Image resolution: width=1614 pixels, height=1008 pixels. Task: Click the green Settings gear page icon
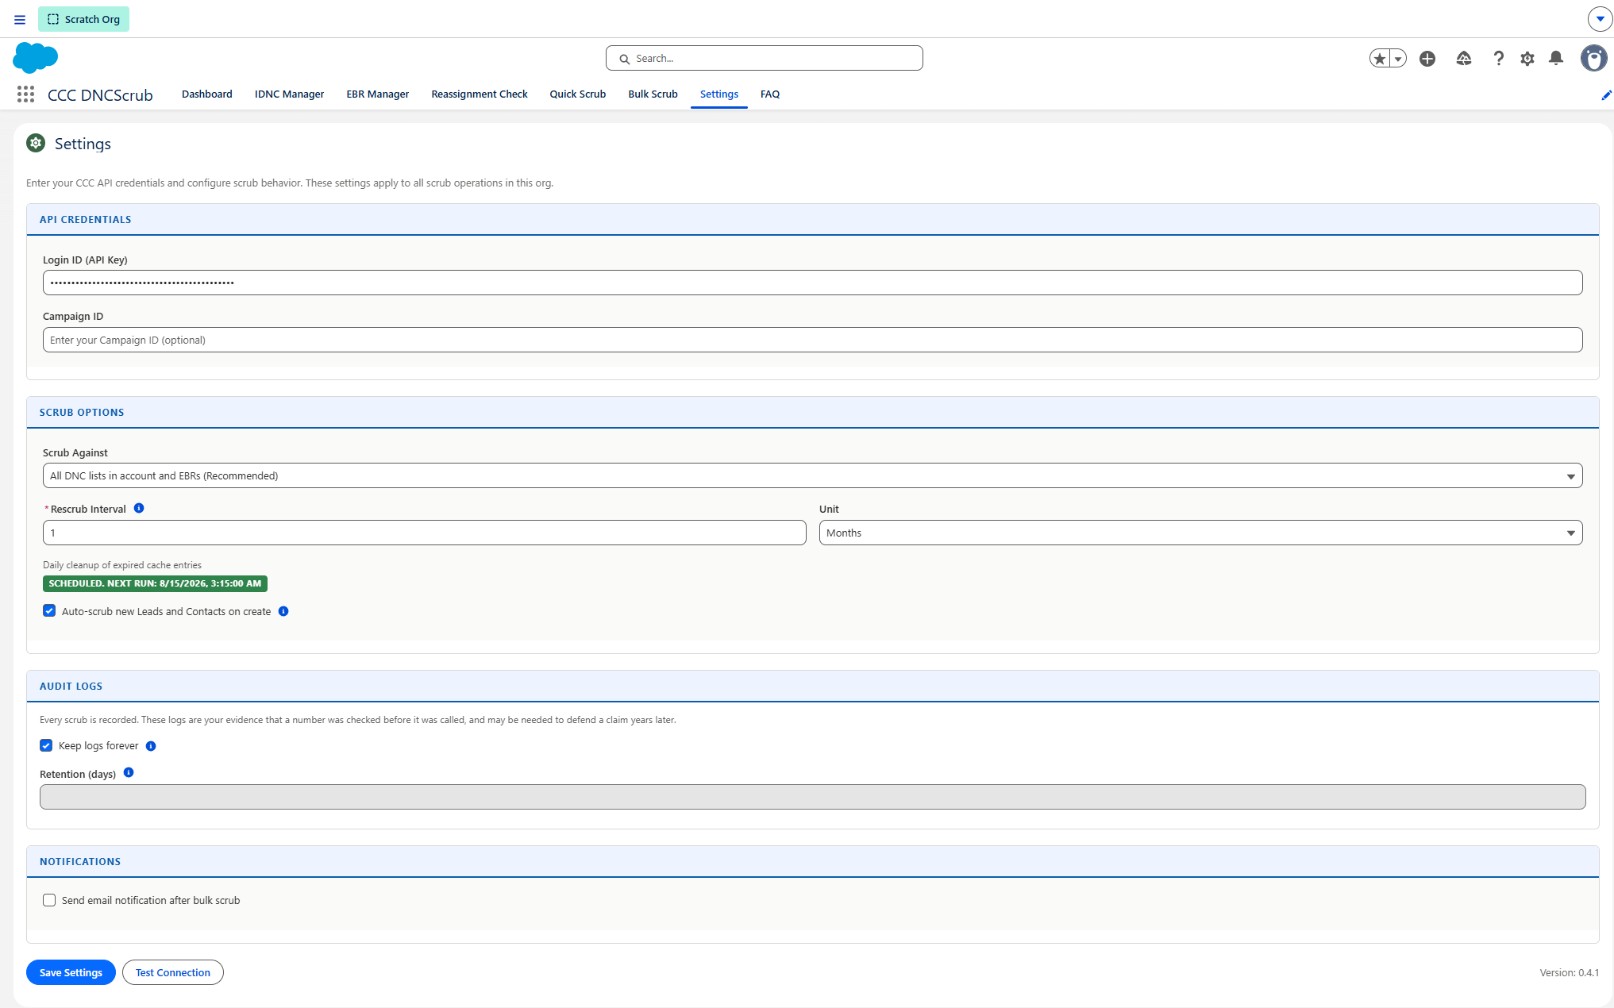pyautogui.click(x=36, y=143)
